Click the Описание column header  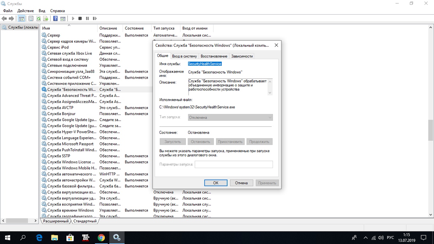tap(110, 28)
